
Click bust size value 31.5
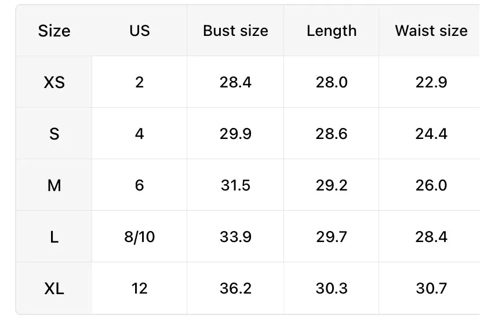(235, 185)
